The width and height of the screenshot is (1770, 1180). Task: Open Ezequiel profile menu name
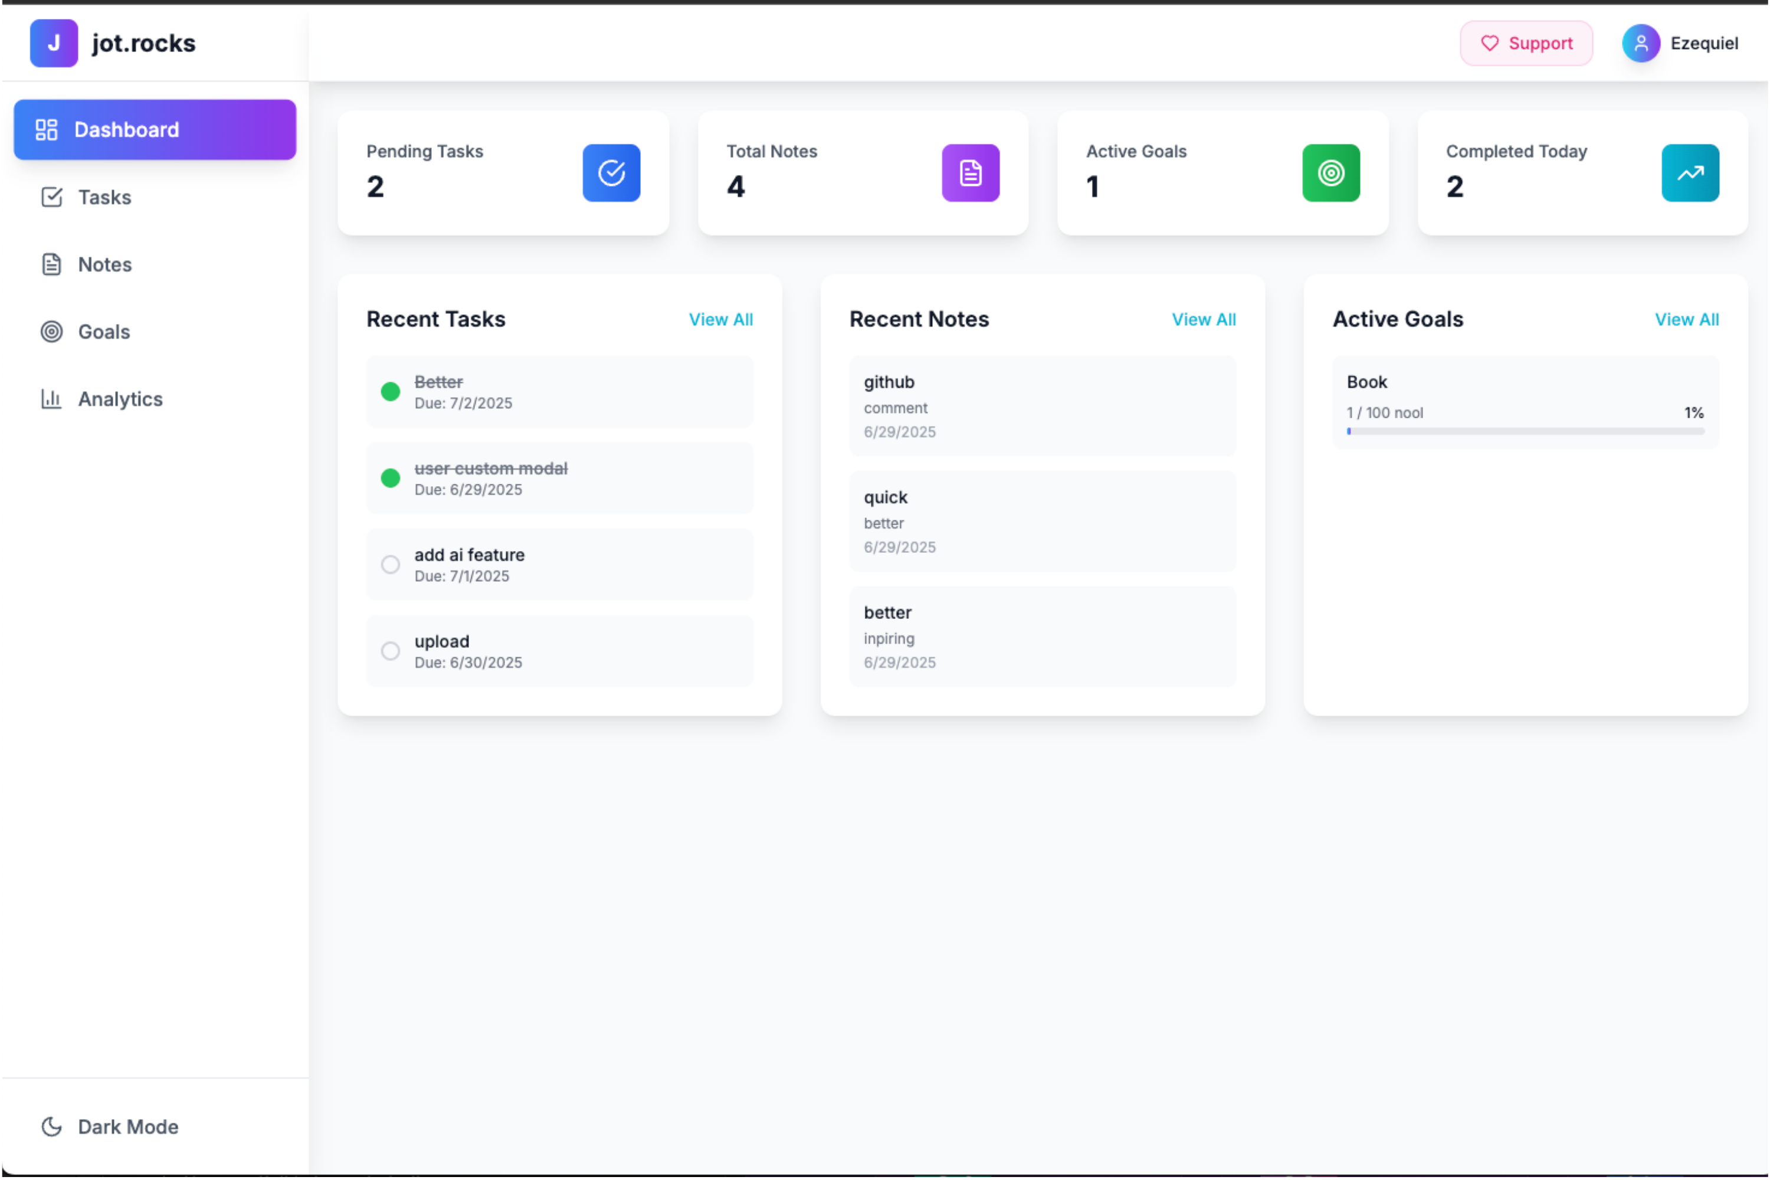point(1704,43)
